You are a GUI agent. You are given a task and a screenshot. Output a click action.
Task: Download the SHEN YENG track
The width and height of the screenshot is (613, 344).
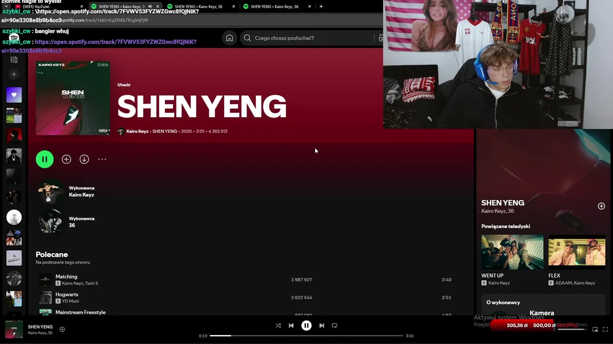click(x=84, y=159)
